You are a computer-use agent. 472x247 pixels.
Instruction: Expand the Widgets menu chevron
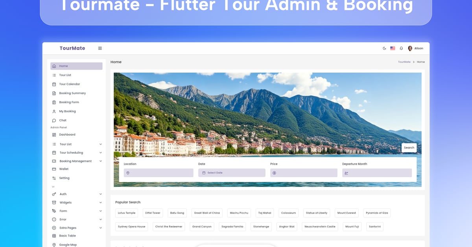pos(101,203)
